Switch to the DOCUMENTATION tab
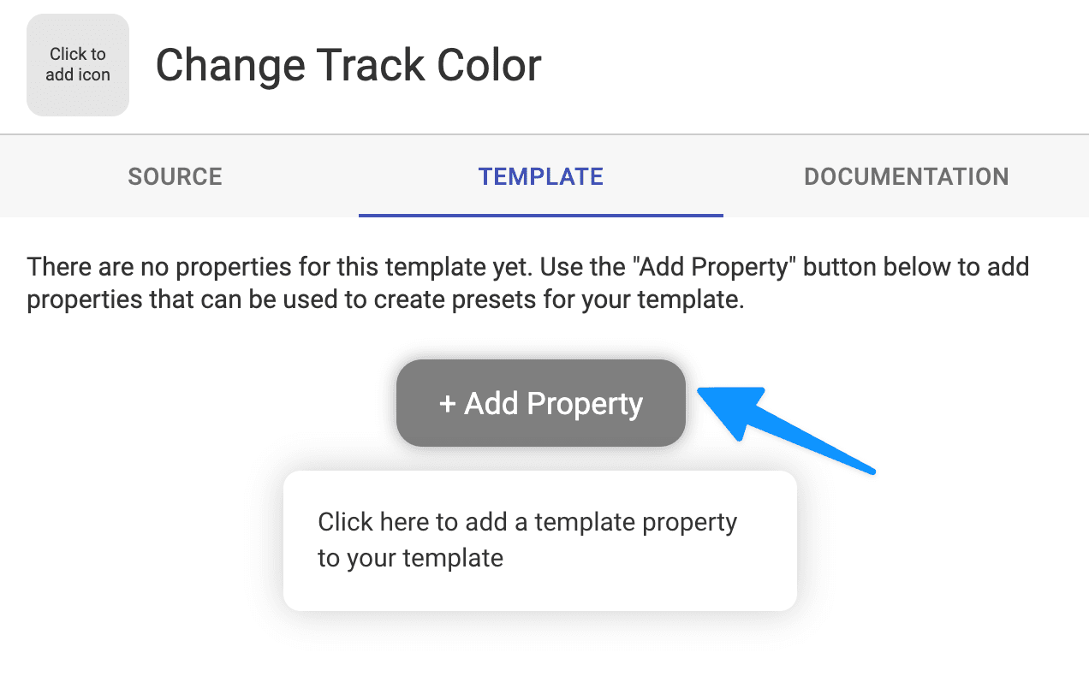 (906, 176)
